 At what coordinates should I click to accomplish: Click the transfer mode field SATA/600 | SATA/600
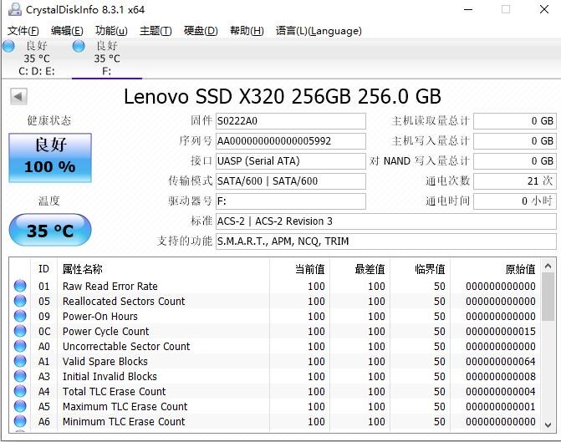coord(290,181)
